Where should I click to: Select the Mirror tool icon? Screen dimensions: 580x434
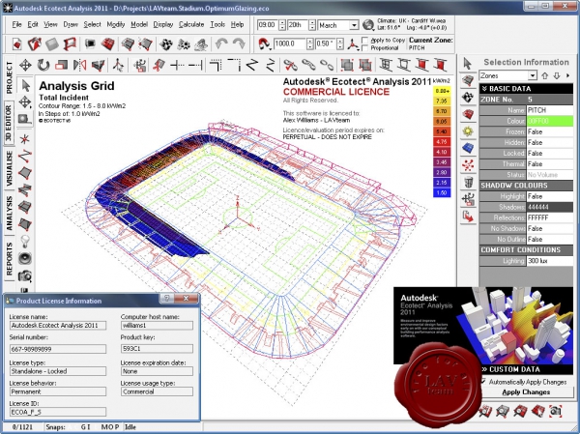coord(79,66)
